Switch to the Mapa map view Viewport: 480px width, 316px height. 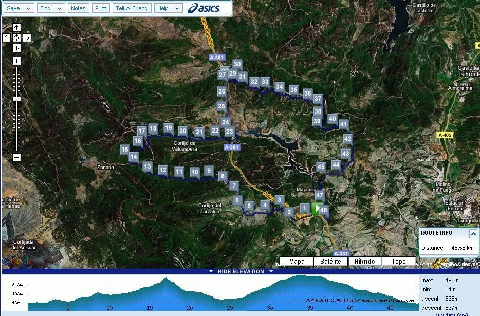click(x=297, y=261)
